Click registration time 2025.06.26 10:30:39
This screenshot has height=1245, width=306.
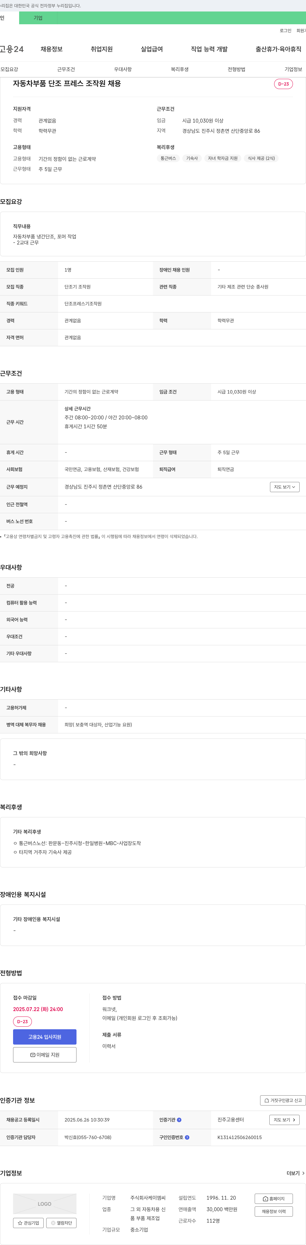click(x=87, y=1120)
